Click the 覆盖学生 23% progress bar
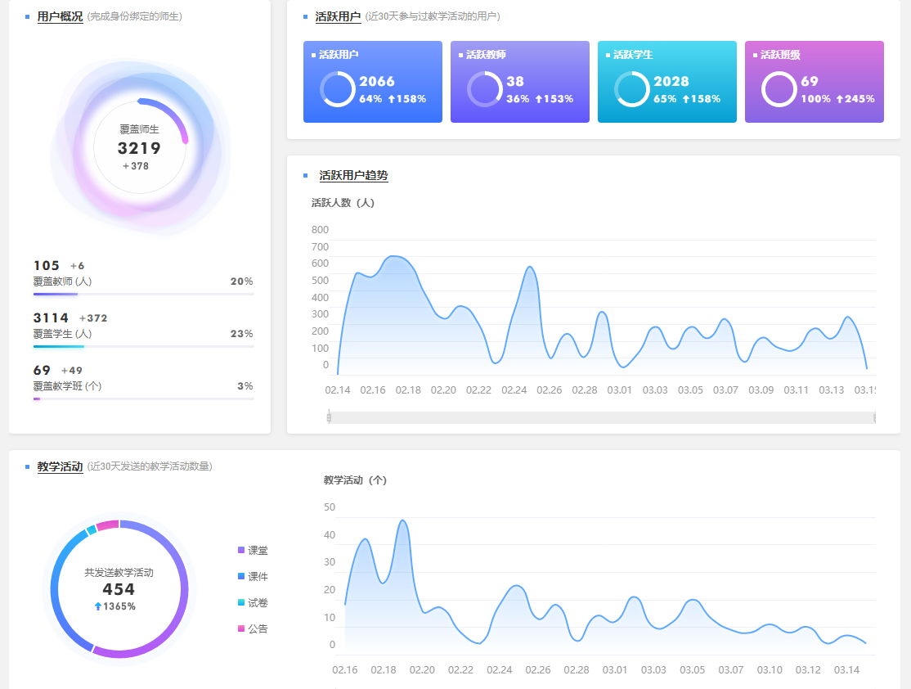 143,346
